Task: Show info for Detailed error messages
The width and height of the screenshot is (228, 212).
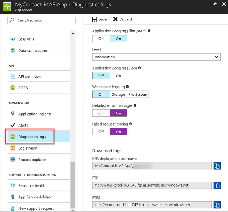Action: (x=135, y=105)
